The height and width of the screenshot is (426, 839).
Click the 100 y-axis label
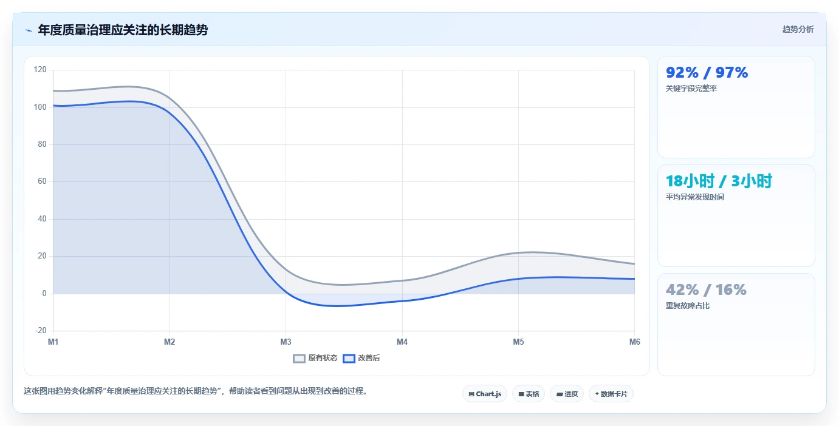coord(40,107)
